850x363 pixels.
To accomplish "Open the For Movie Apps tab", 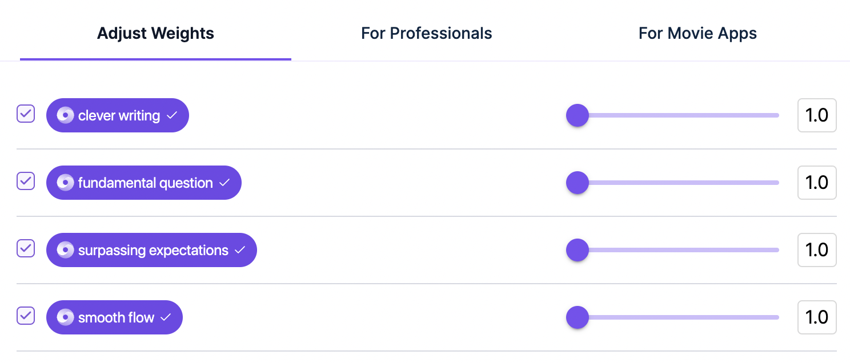I will 697,33.
